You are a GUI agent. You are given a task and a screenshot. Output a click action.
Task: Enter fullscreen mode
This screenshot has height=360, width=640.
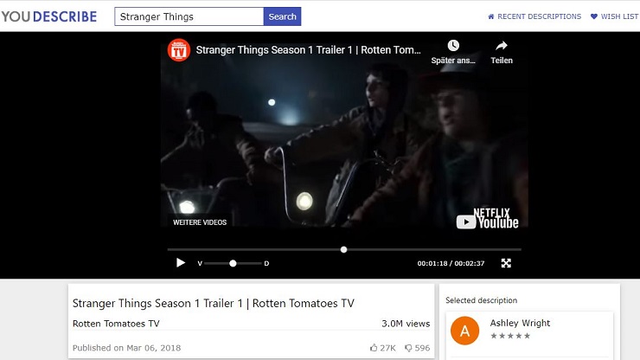(x=506, y=263)
